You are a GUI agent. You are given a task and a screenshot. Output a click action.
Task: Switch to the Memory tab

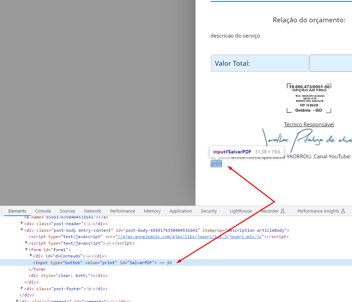point(152,211)
